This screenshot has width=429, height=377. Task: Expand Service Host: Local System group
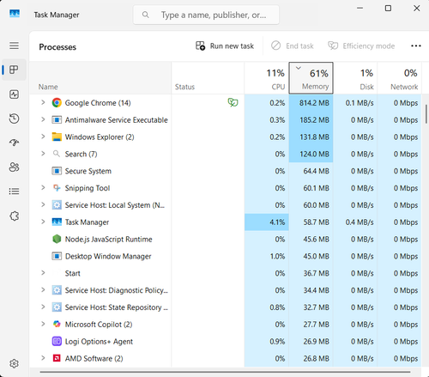tap(43, 204)
